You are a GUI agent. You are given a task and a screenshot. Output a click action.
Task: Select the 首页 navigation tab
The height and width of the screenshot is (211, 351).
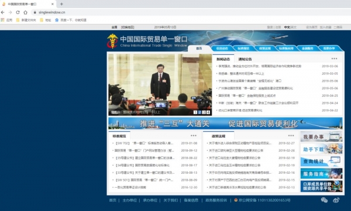click(x=199, y=48)
